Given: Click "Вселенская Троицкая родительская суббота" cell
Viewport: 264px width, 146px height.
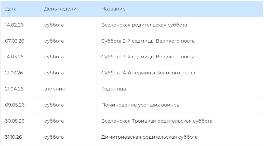Looking at the screenshot, I should pyautogui.click(x=157, y=121).
